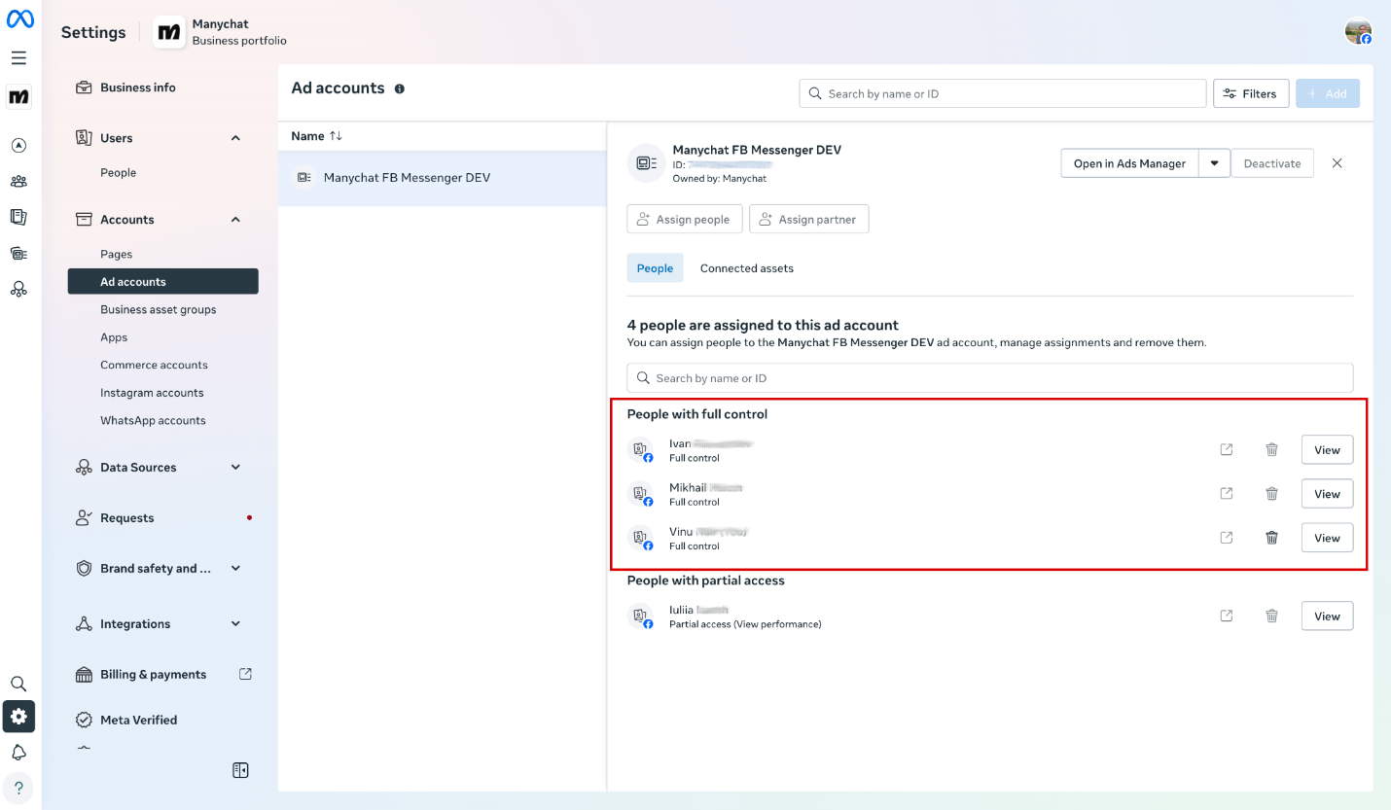Open the hamburger menu icon
Image resolution: width=1391 pixels, height=810 pixels.
pyautogui.click(x=18, y=58)
